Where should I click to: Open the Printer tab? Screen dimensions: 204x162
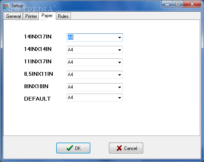point(31,16)
